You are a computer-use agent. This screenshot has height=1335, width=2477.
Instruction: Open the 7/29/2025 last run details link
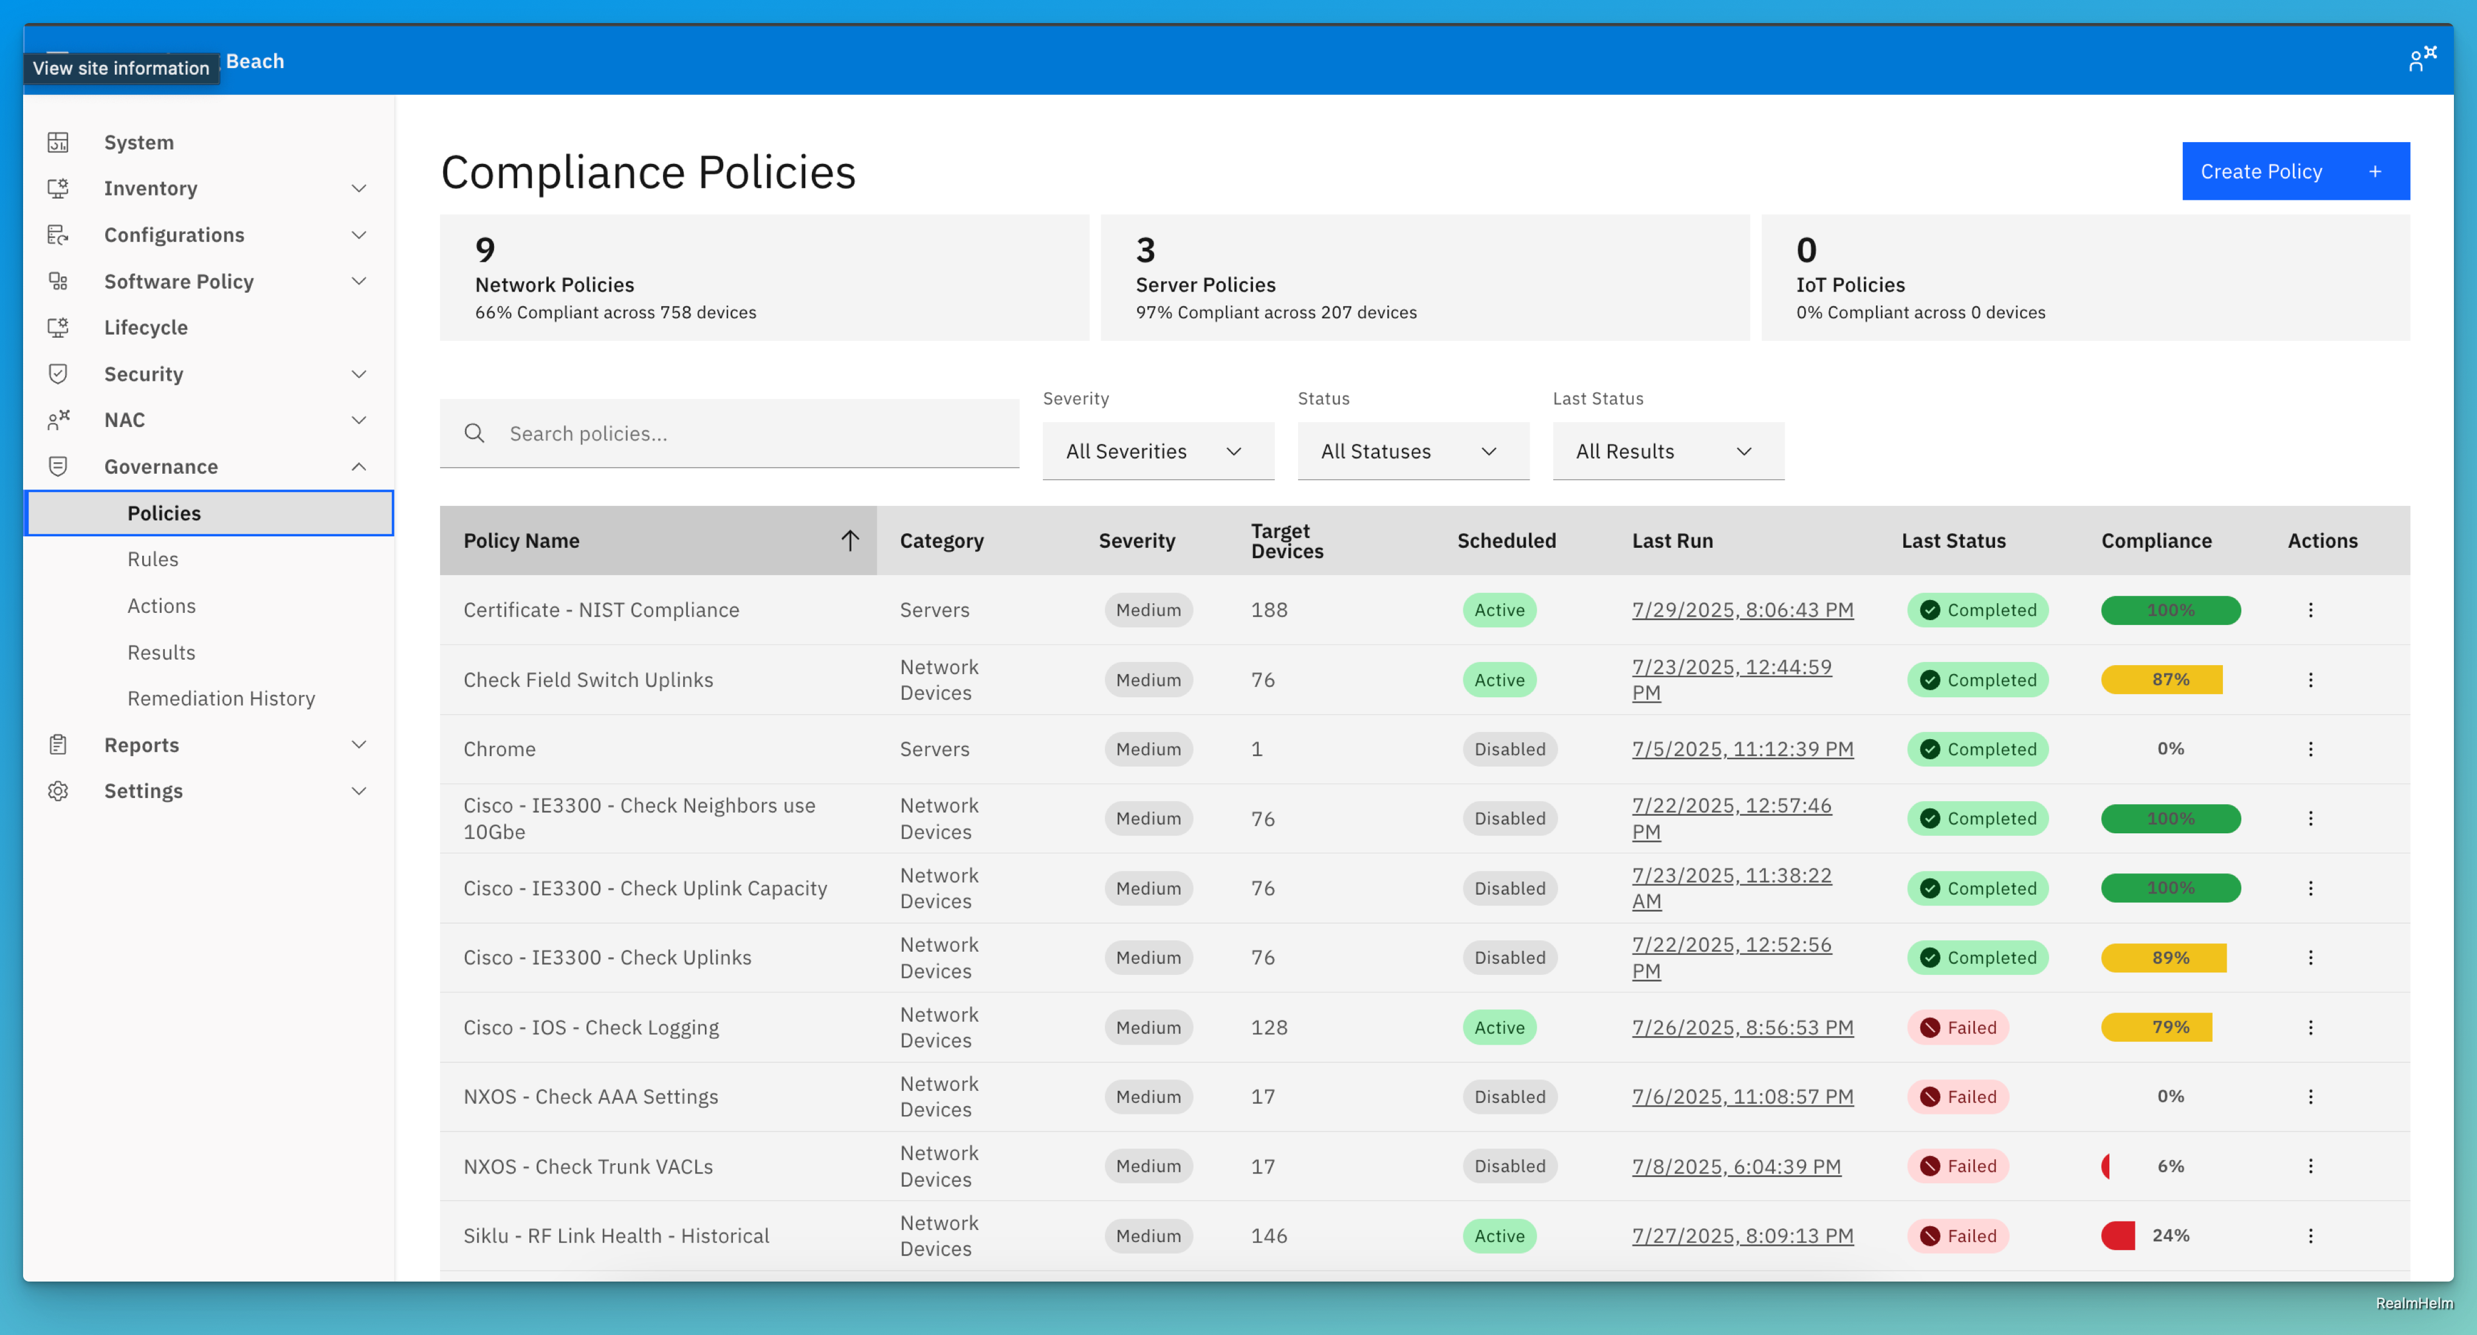coord(1742,609)
